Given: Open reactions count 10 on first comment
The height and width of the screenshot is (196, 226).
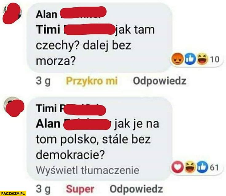Looking at the screenshot, I should (215, 59).
